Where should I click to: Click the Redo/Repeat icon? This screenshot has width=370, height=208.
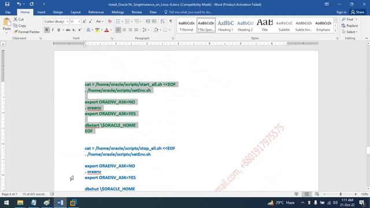(31, 4)
